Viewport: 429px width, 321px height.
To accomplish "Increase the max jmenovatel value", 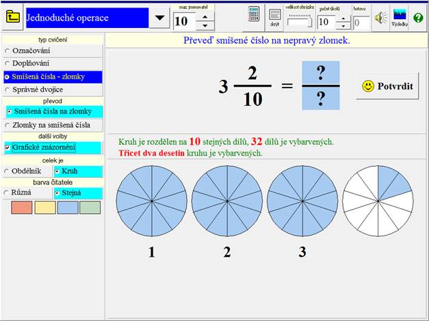I will coord(205,15).
